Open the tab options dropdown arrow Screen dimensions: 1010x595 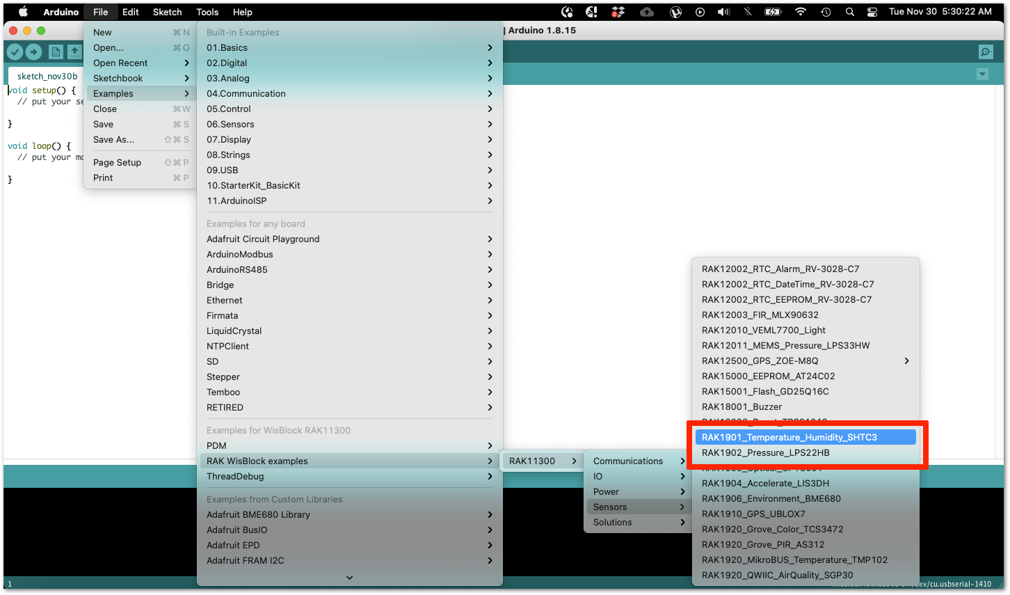(x=982, y=74)
